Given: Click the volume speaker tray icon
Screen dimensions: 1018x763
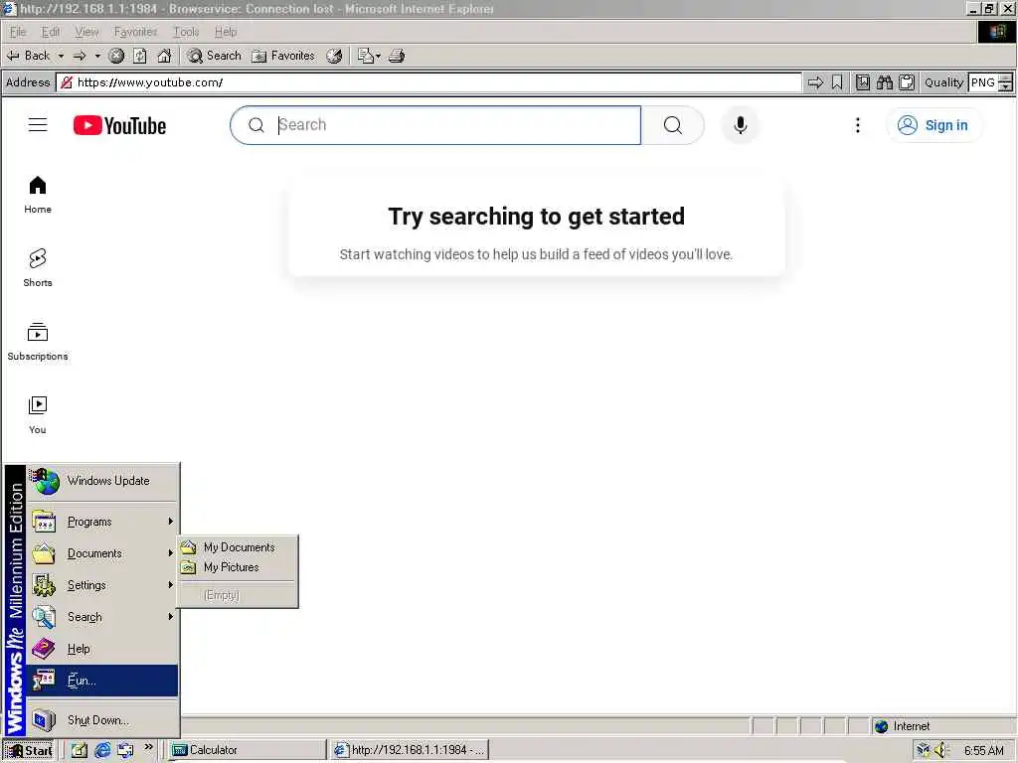Looking at the screenshot, I should tap(940, 751).
